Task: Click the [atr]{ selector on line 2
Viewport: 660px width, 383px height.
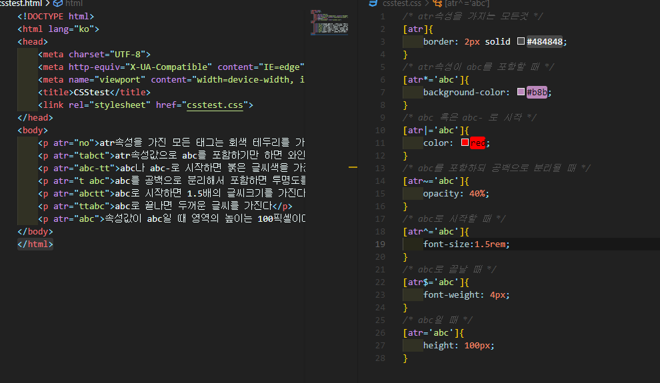Action: [x=417, y=29]
